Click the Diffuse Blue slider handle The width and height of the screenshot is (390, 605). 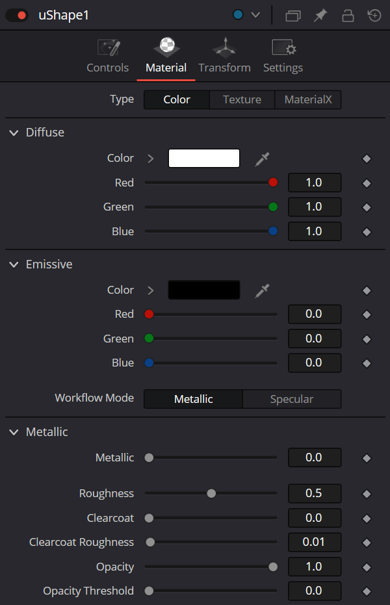coord(273,231)
